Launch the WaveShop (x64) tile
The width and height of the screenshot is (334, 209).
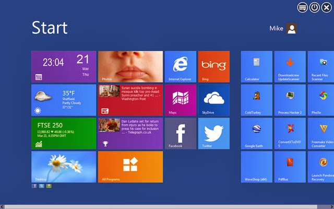[256, 167]
